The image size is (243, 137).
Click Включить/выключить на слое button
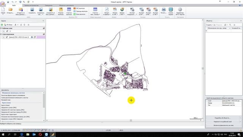pyautogui.click(x=224, y=125)
